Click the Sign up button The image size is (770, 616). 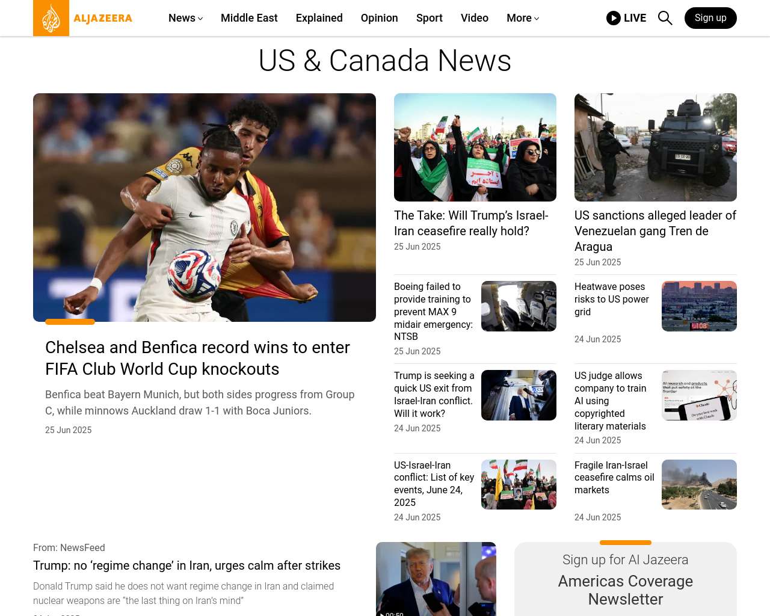[x=710, y=18]
